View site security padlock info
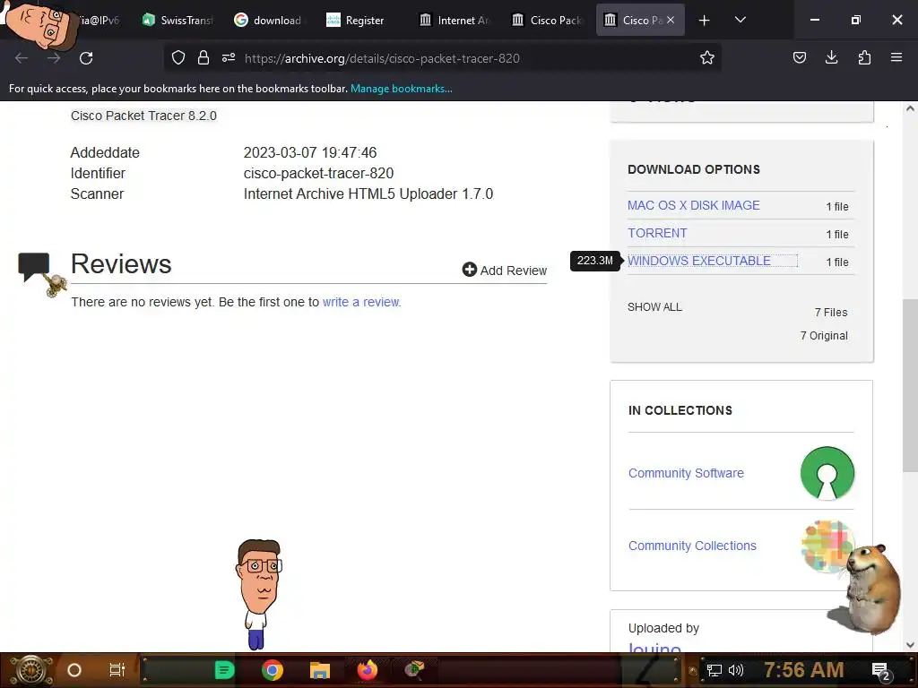This screenshot has width=918, height=688. coord(204,57)
